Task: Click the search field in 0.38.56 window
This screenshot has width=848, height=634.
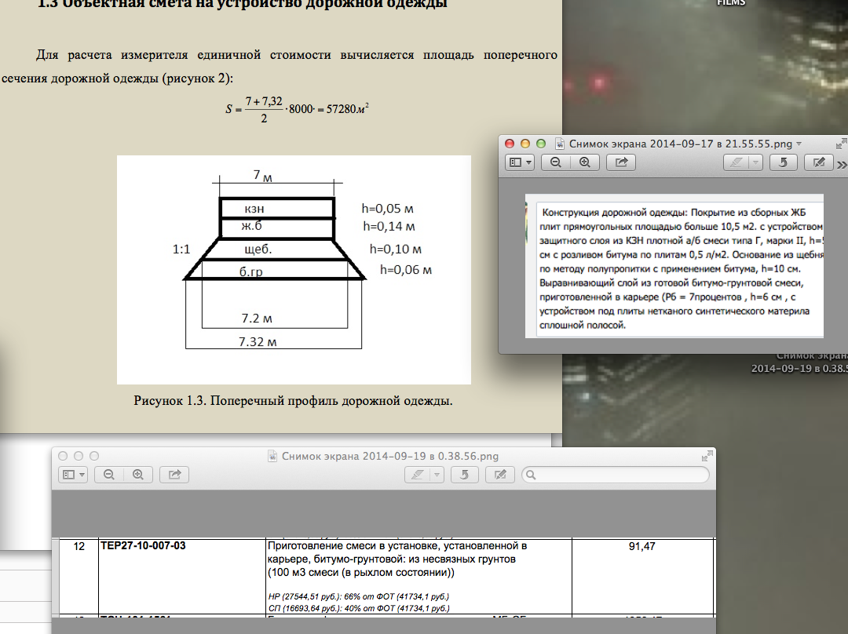Action: tap(616, 475)
